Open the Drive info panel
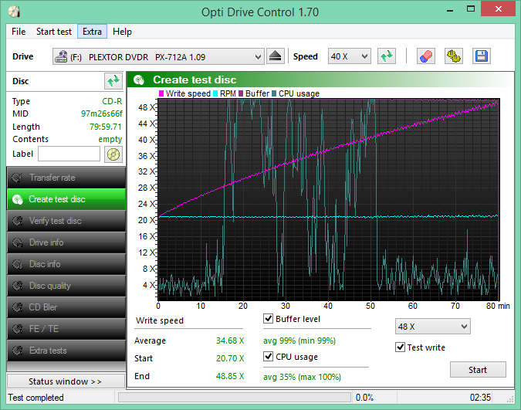The height and width of the screenshot is (410, 521). [66, 242]
